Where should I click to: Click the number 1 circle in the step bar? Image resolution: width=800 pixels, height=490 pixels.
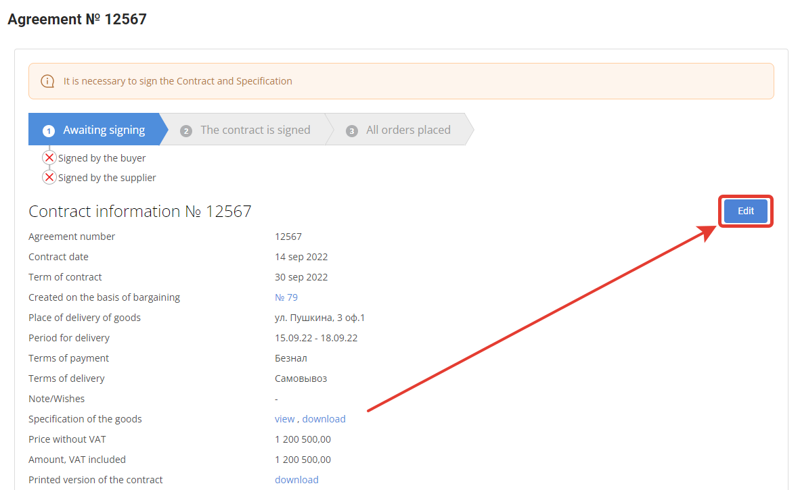point(49,130)
